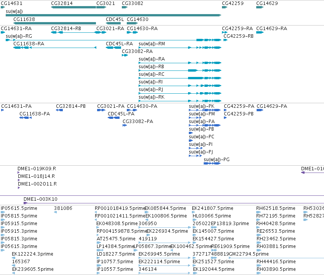Select EST RH03890.5prime label
324x275 pixels.
tap(276, 269)
